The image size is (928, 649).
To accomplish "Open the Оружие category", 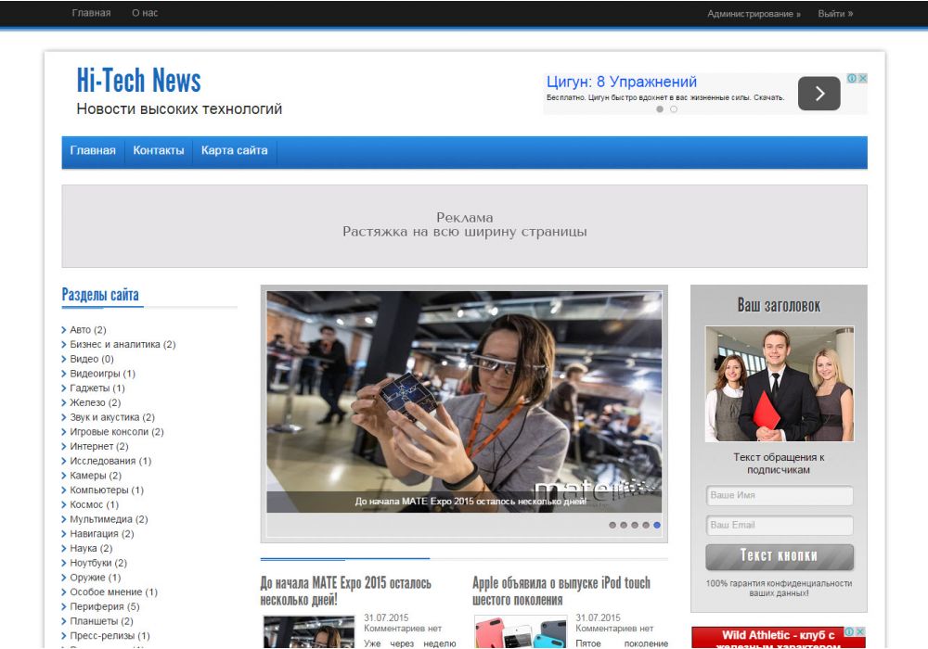I will tap(96, 578).
